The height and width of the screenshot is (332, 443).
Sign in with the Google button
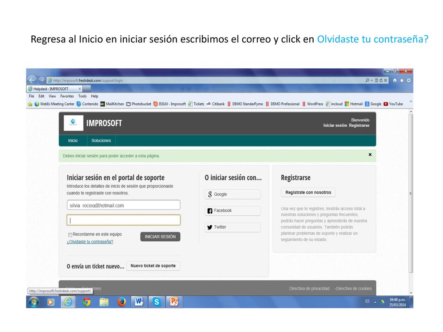[x=232, y=194]
